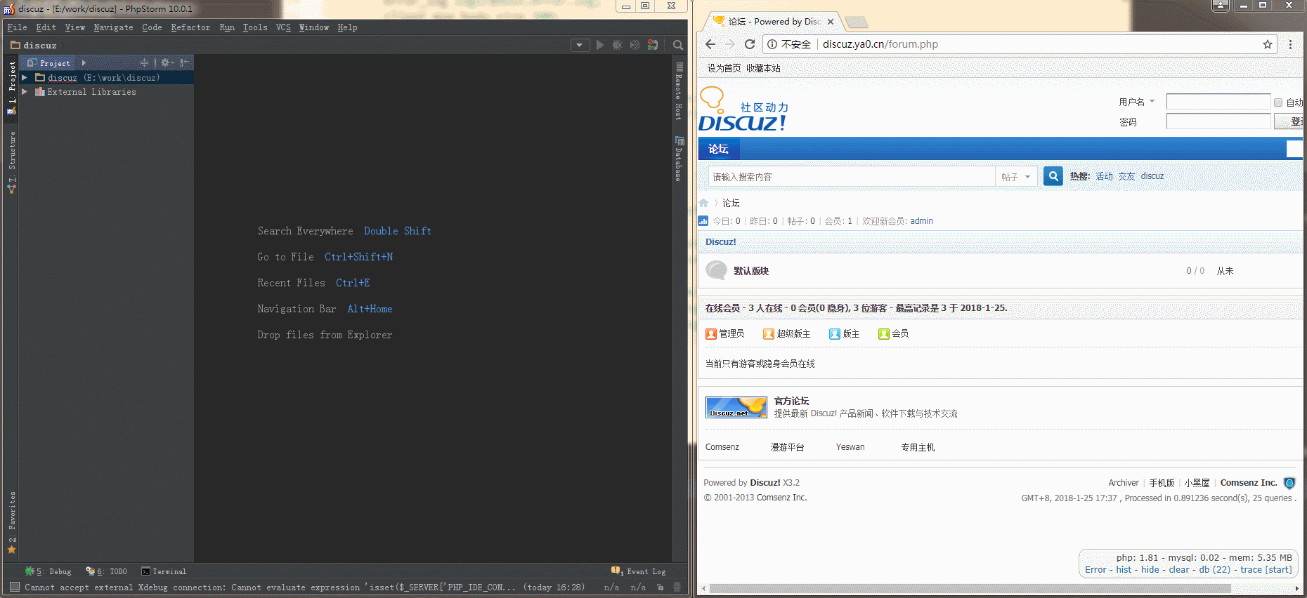
Task: Open the Remote Host side panel
Action: [x=679, y=92]
